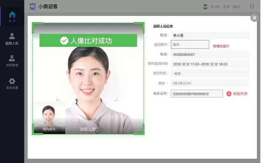Screen dimensions: 262x163
Task: Click the 人像比对成功 success banner
Action: pyautogui.click(x=88, y=41)
